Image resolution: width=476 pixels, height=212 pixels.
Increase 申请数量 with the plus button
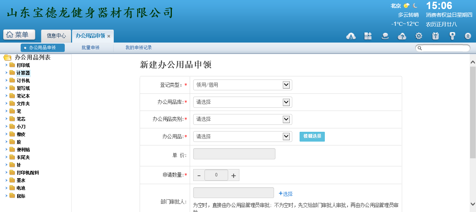click(234, 175)
